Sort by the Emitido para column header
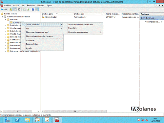The width and height of the screenshot is (164, 123). pos(57,14)
